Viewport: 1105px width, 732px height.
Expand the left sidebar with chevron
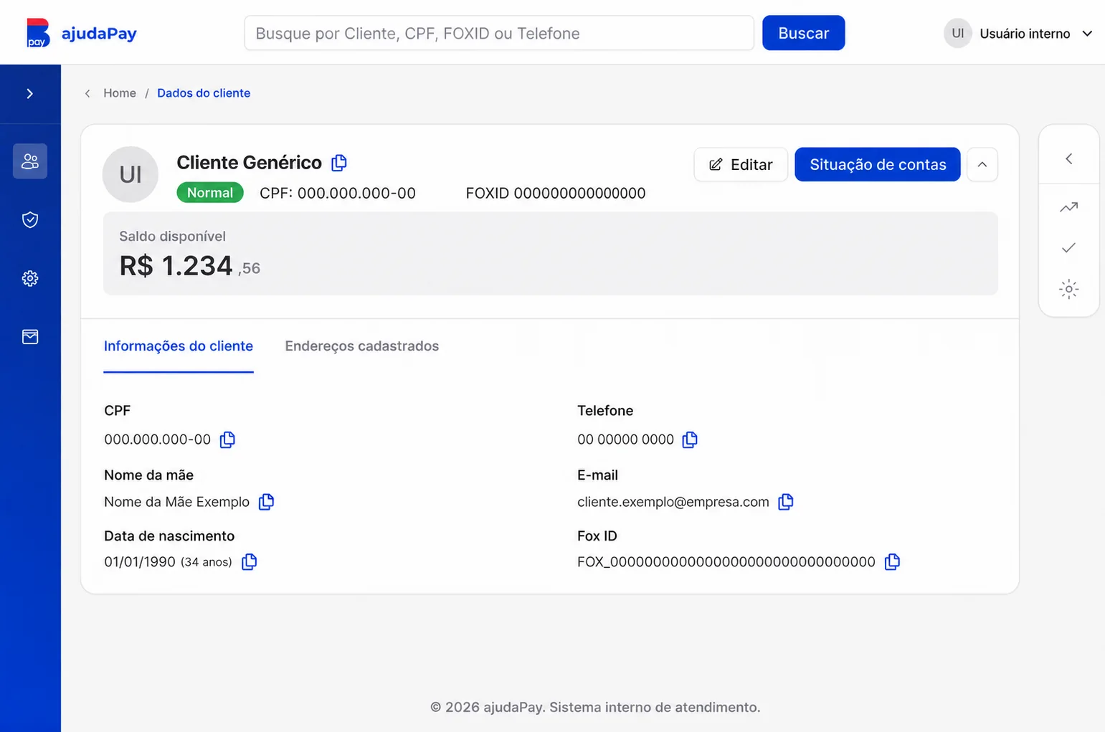coord(30,94)
